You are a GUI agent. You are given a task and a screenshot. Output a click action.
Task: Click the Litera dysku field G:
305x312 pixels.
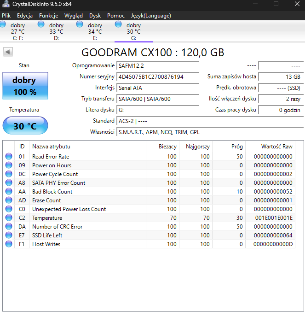pos(158,110)
